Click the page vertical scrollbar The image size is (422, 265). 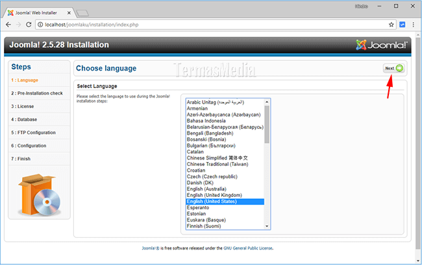pyautogui.click(x=418, y=143)
